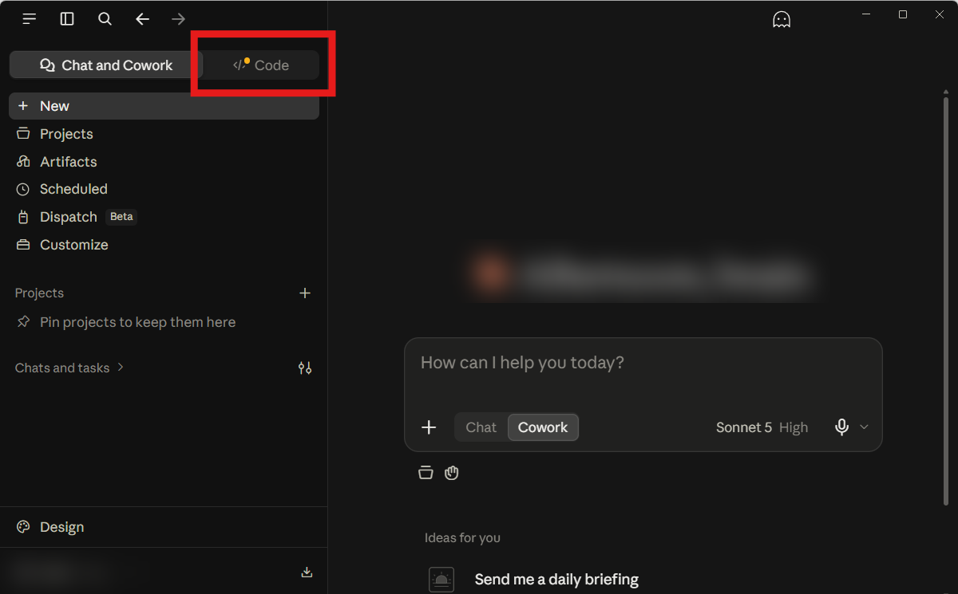
Task: Open Projects in sidebar
Action: point(164,134)
